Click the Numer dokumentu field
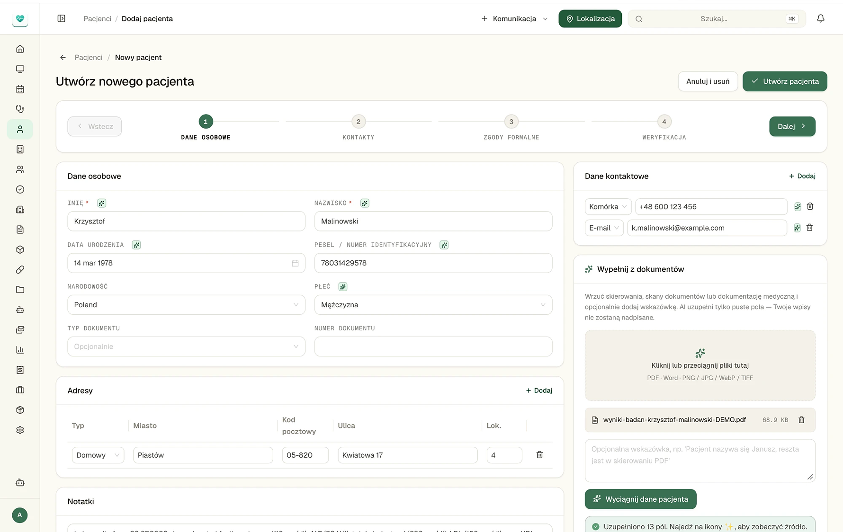 [x=433, y=346]
